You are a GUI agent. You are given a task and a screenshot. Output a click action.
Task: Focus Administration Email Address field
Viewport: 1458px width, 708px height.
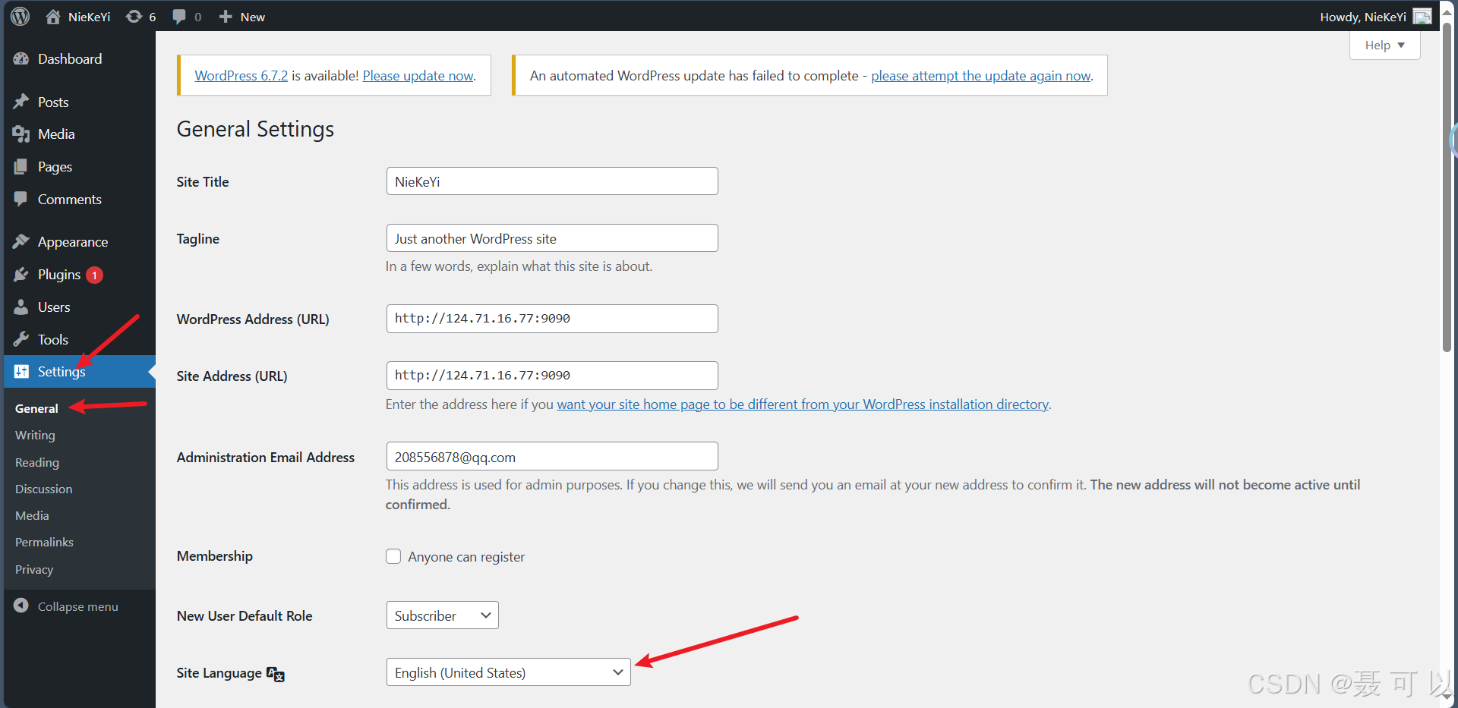(552, 457)
